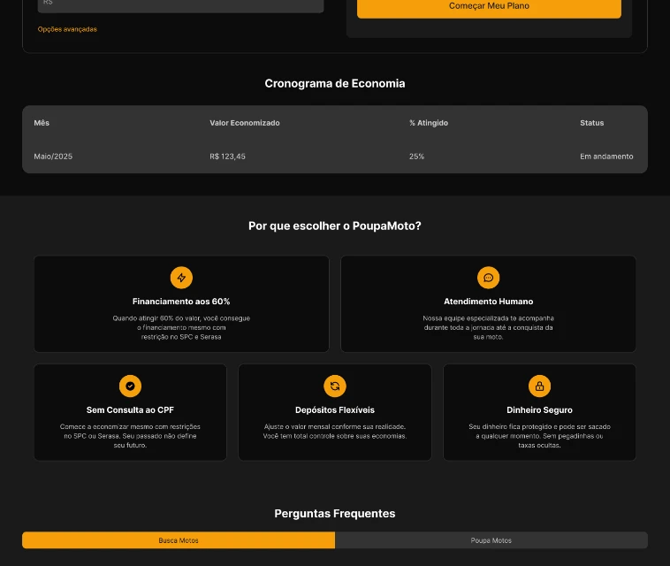Click the refresh arrows Depósitos Flexíveis icon
Image resolution: width=670 pixels, height=566 pixels.
point(335,386)
